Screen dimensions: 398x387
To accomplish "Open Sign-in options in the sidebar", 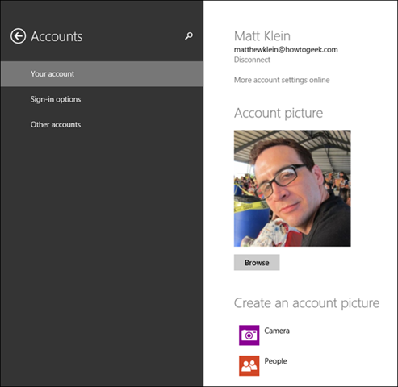I will pyautogui.click(x=56, y=99).
